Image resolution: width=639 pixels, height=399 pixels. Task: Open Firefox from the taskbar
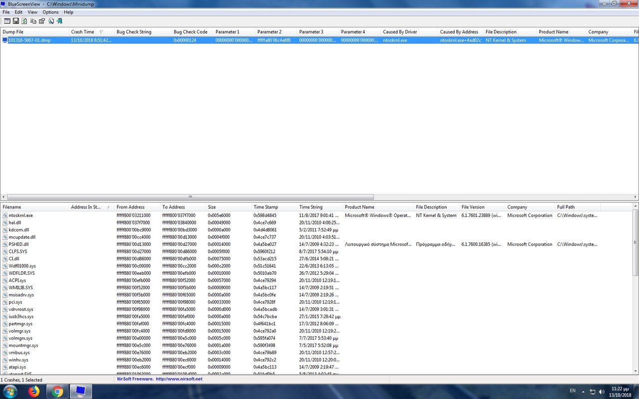(34, 392)
